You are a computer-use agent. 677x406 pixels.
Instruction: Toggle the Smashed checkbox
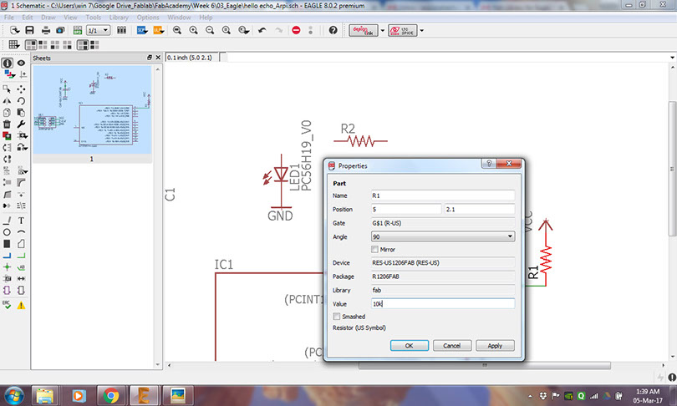pos(336,317)
